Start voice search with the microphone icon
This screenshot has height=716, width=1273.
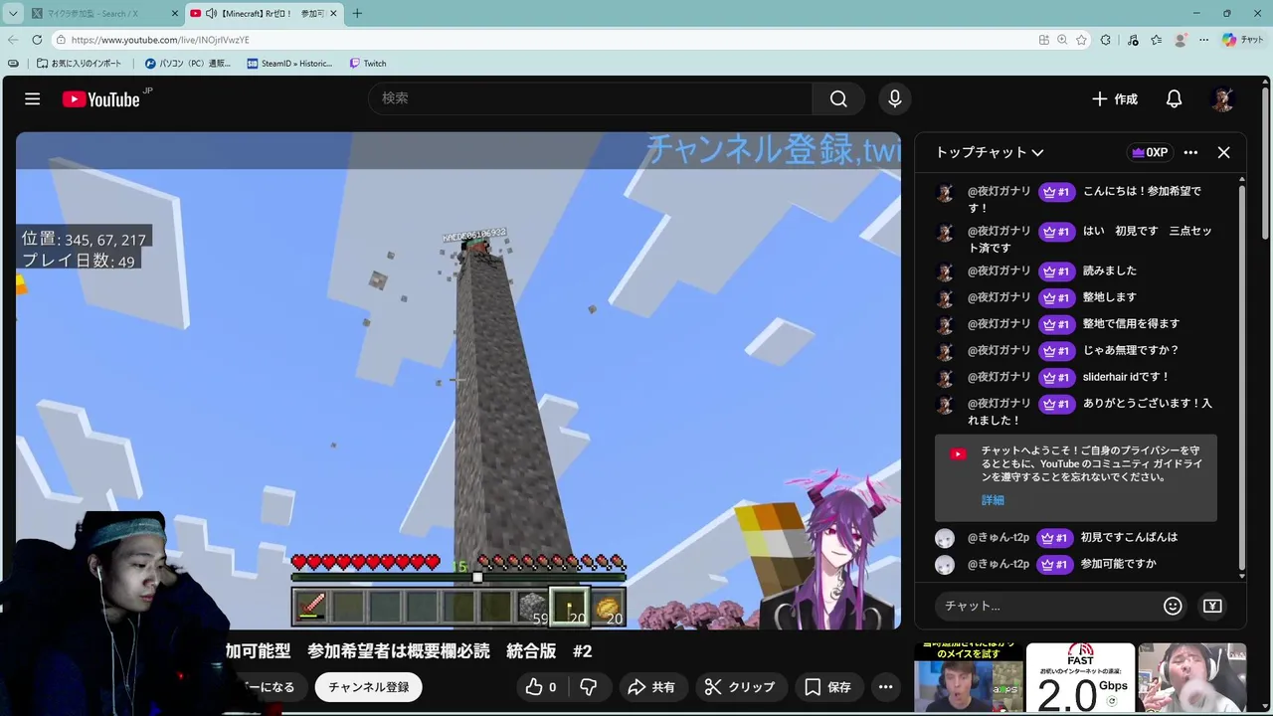click(895, 98)
